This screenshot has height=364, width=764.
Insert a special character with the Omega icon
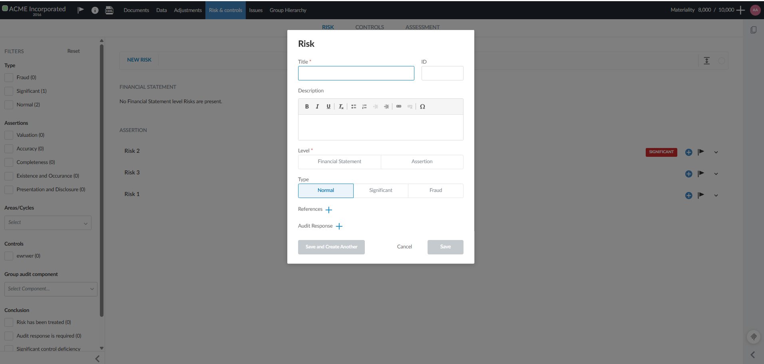422,106
